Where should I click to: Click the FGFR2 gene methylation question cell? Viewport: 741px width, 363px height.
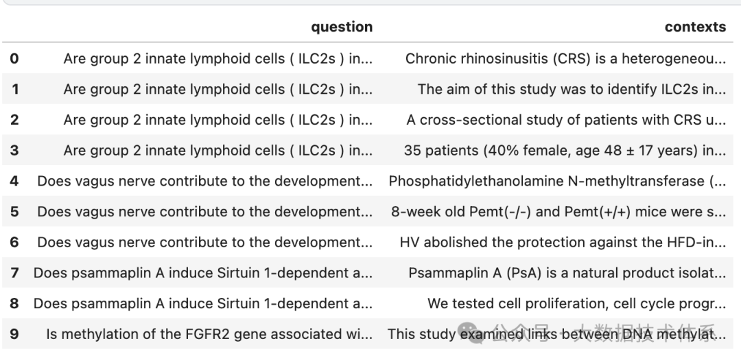coord(209,334)
